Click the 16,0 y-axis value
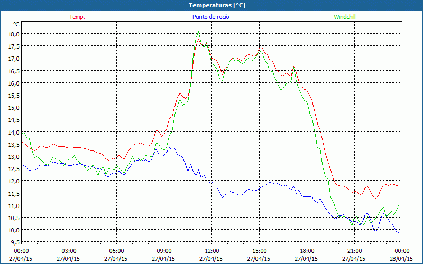This screenshot has height=264, width=423. coord(14,83)
